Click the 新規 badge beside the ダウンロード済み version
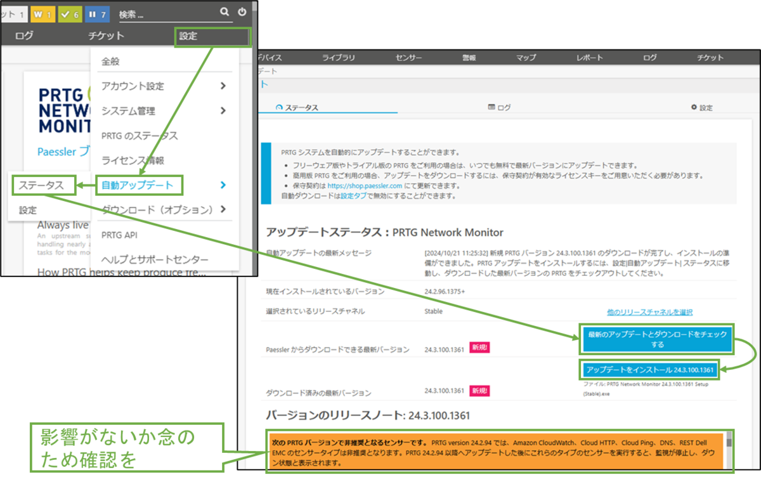 pos(480,391)
